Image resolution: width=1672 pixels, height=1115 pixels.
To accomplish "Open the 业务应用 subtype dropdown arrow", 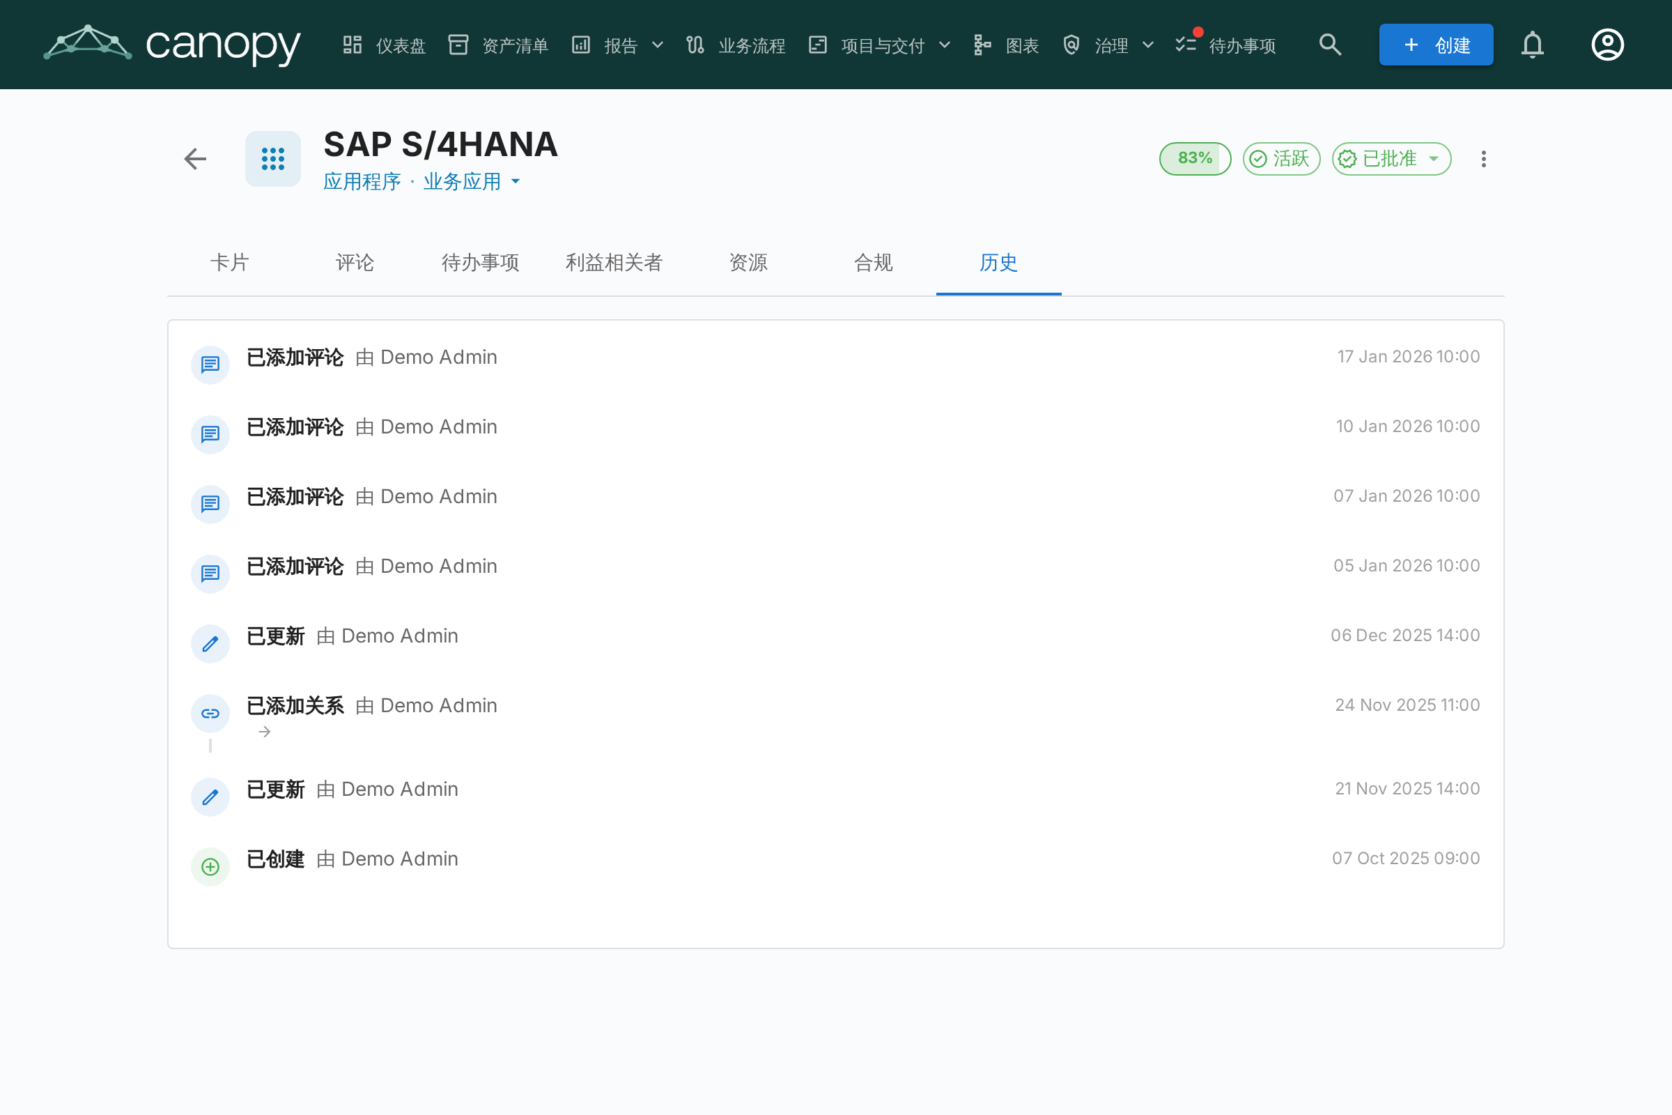I will (x=516, y=181).
